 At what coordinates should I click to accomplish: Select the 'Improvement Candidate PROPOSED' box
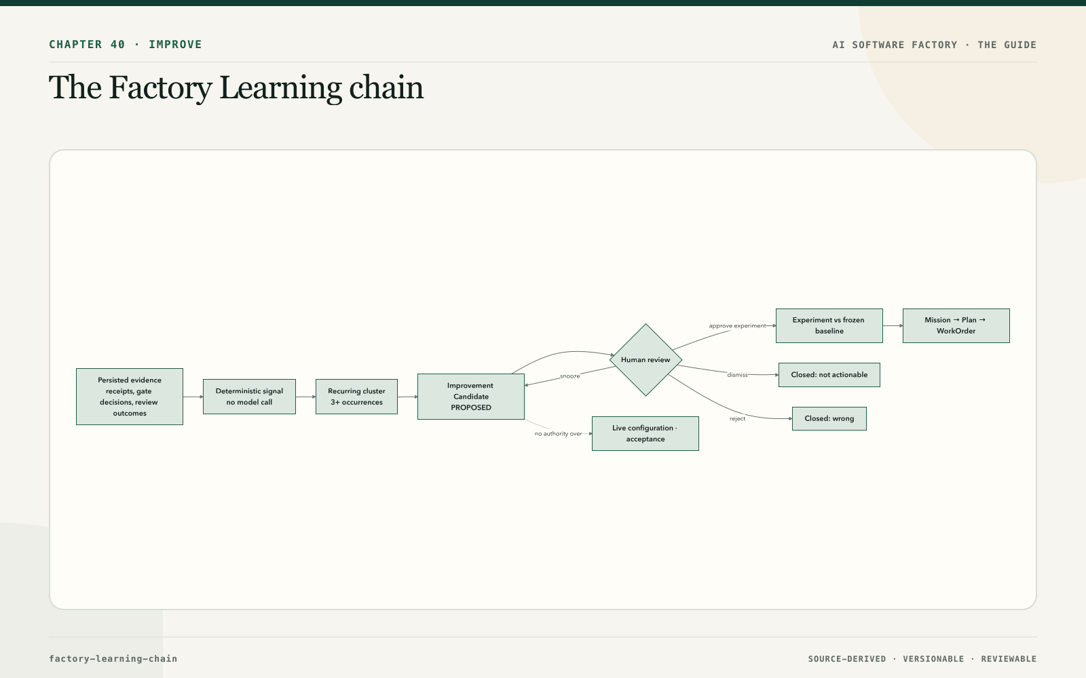(471, 397)
